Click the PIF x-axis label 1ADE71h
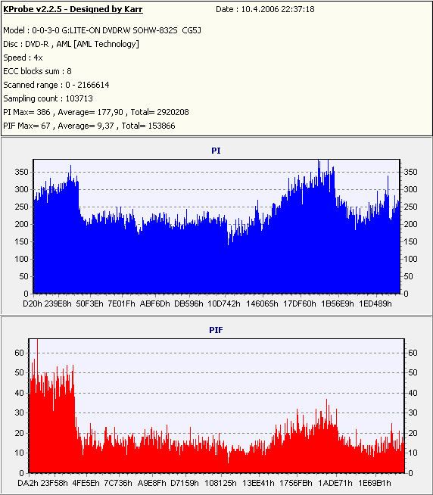The width and height of the screenshot is (433, 495). [335, 483]
